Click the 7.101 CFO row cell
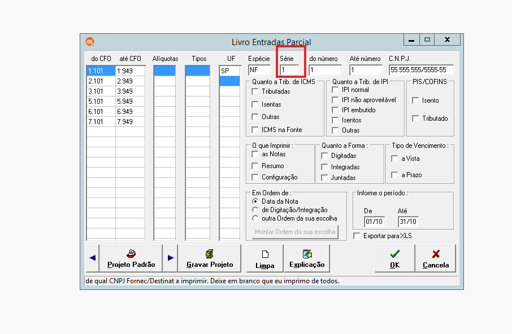The image size is (512, 334). (101, 121)
